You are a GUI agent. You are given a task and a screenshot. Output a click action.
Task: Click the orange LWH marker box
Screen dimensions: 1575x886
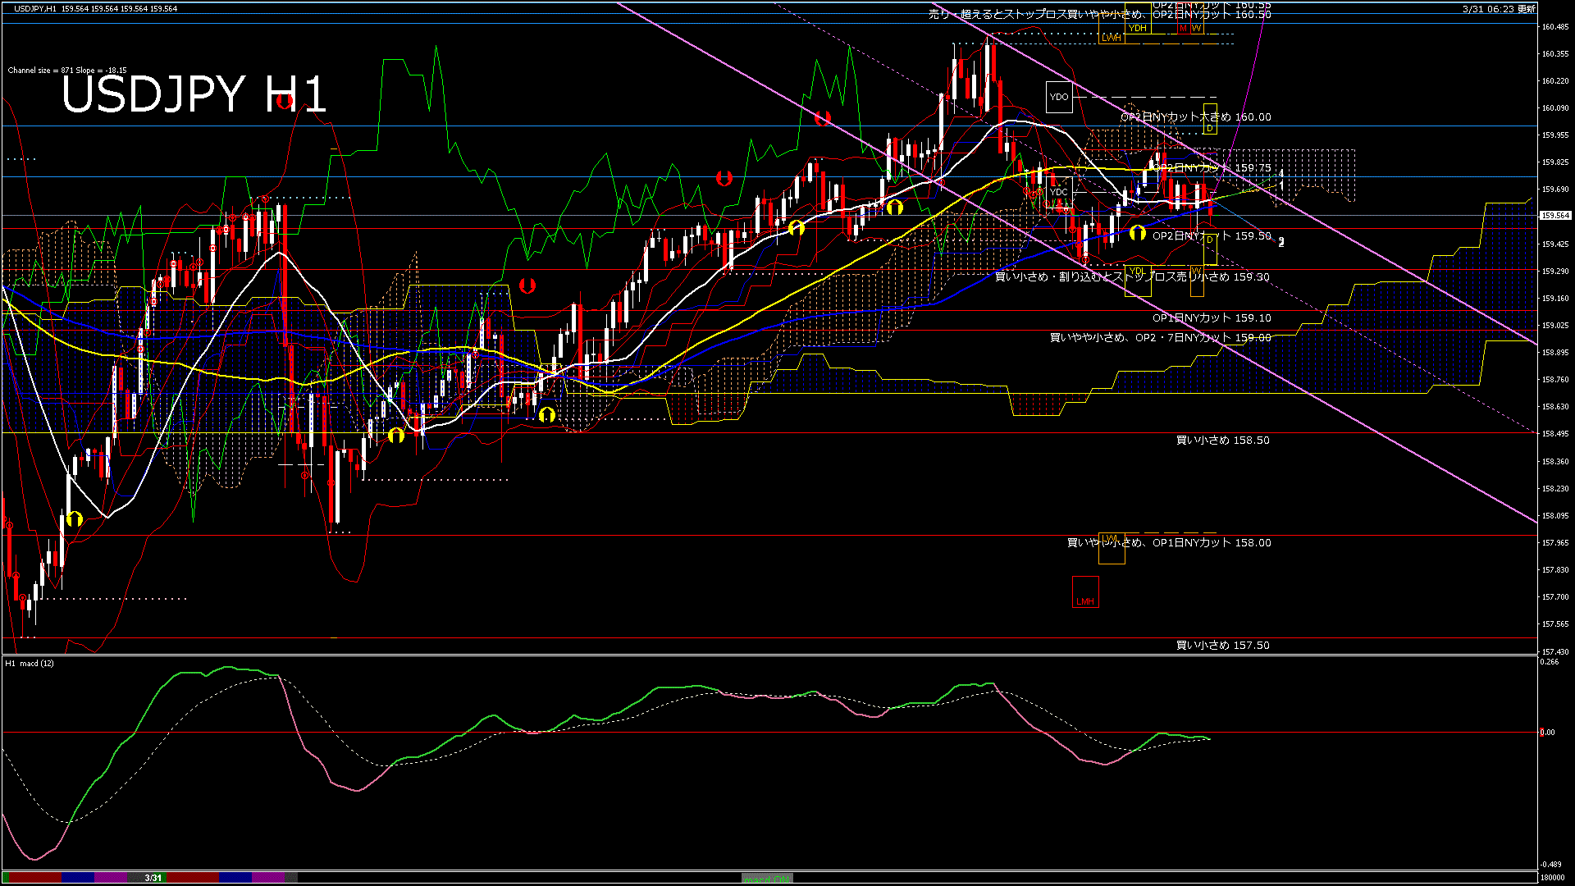click(1112, 39)
